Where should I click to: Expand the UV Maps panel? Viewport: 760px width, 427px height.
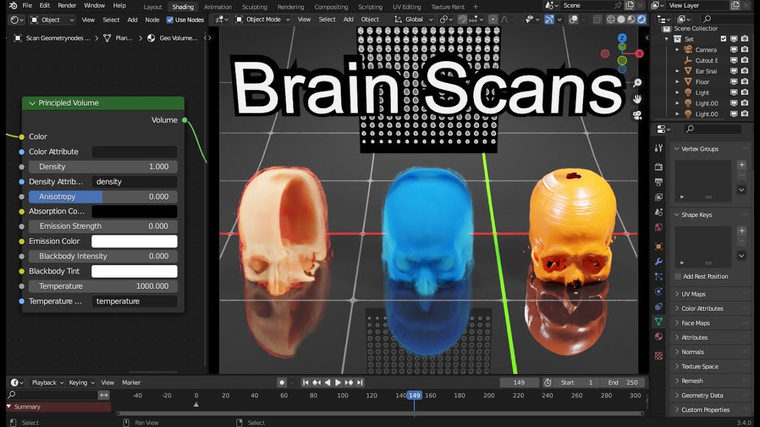(676, 294)
